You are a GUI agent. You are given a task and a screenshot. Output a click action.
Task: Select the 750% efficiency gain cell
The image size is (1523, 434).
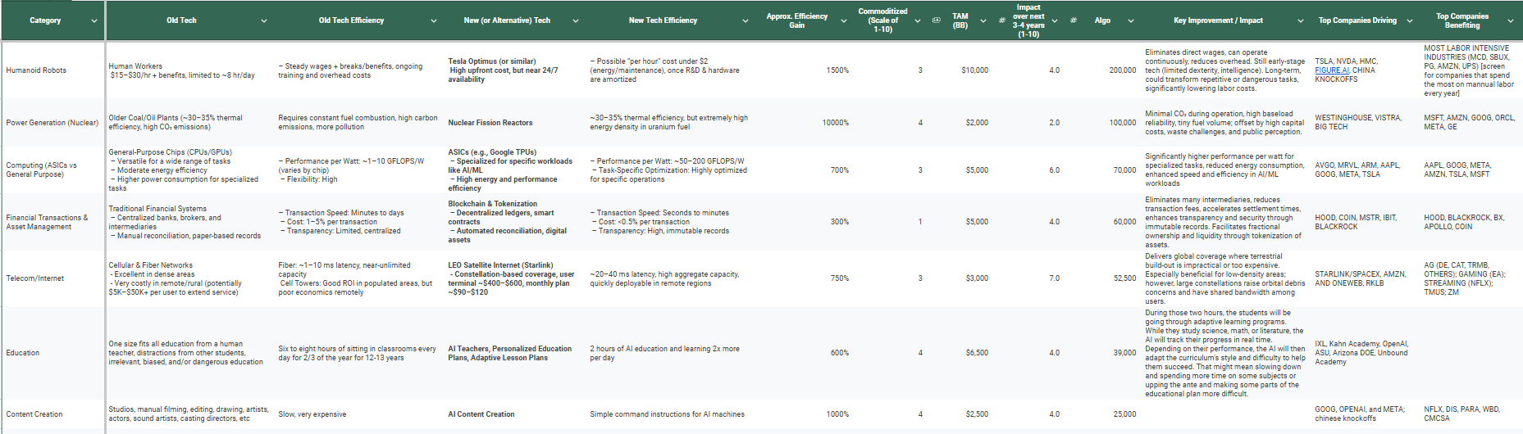pyautogui.click(x=805, y=278)
